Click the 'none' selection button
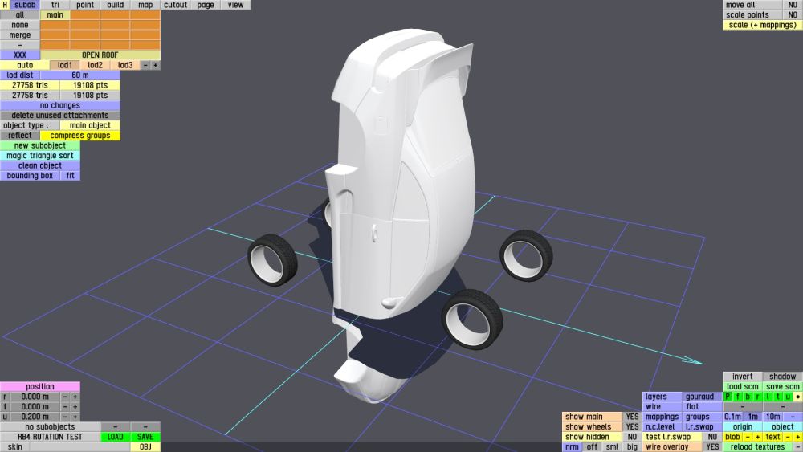This screenshot has height=452, width=803. [20, 25]
